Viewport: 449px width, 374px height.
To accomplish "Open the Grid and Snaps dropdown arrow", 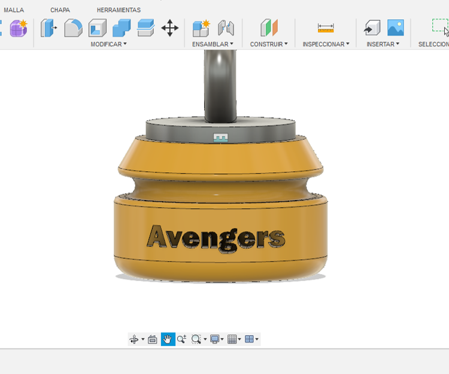I will pos(239,339).
